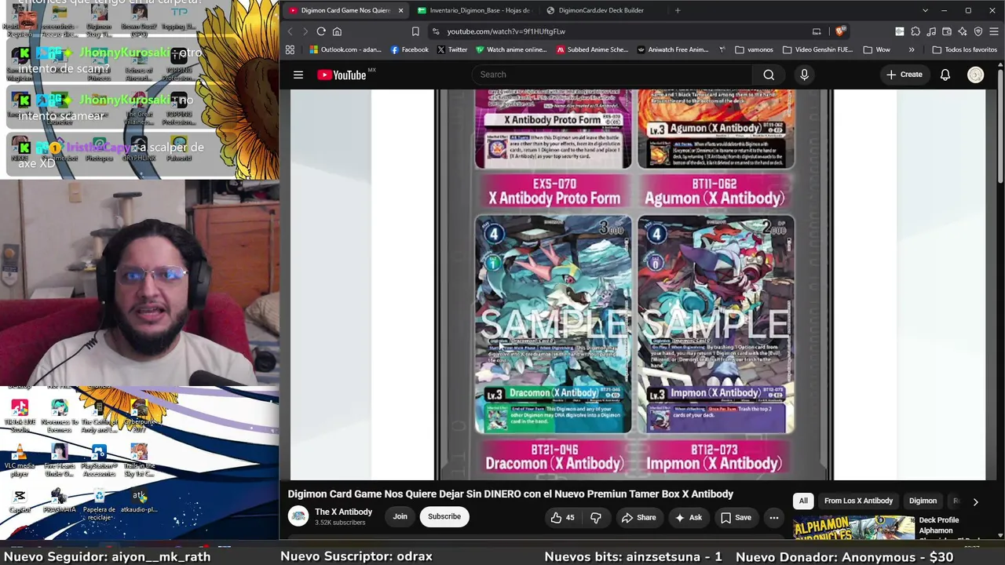Switch to DigimonCard.dev Deck Builder tab
The width and height of the screenshot is (1005, 565).
point(601,10)
